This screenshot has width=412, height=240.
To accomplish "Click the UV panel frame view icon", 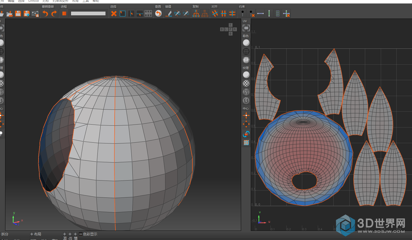I will 246,28.
